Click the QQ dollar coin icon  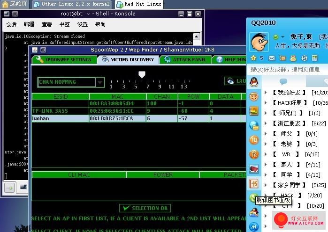[304, 58]
